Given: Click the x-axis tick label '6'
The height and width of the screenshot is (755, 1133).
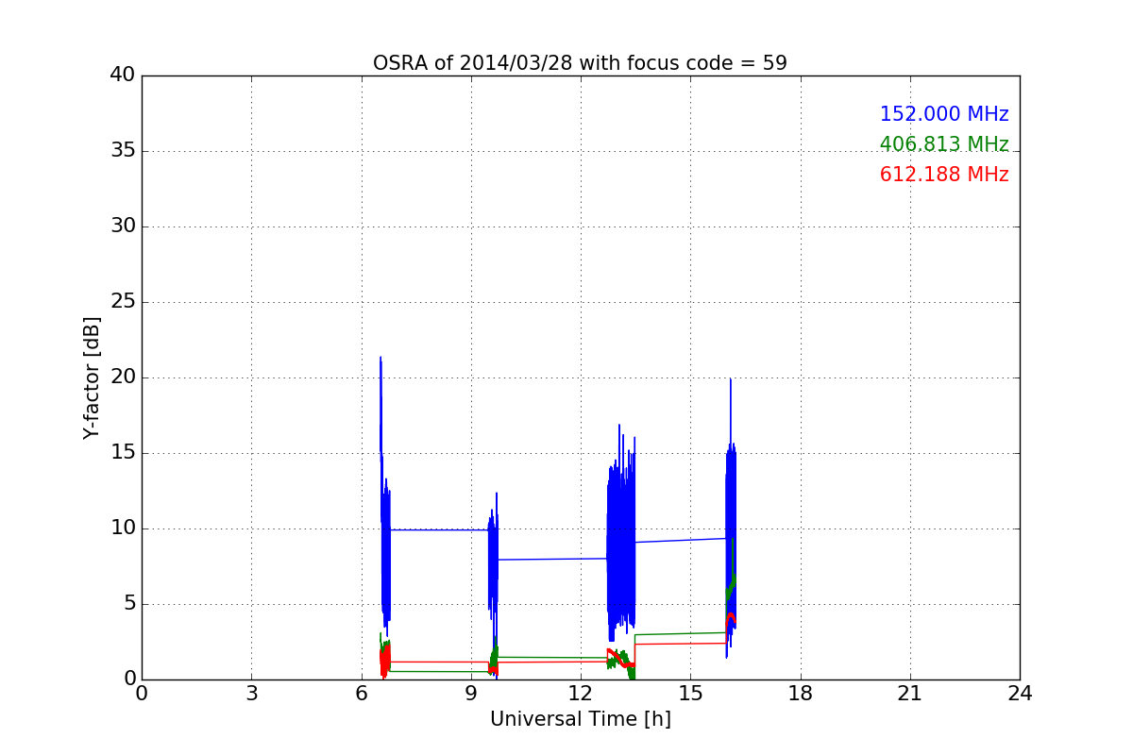Looking at the screenshot, I should pyautogui.click(x=361, y=694).
